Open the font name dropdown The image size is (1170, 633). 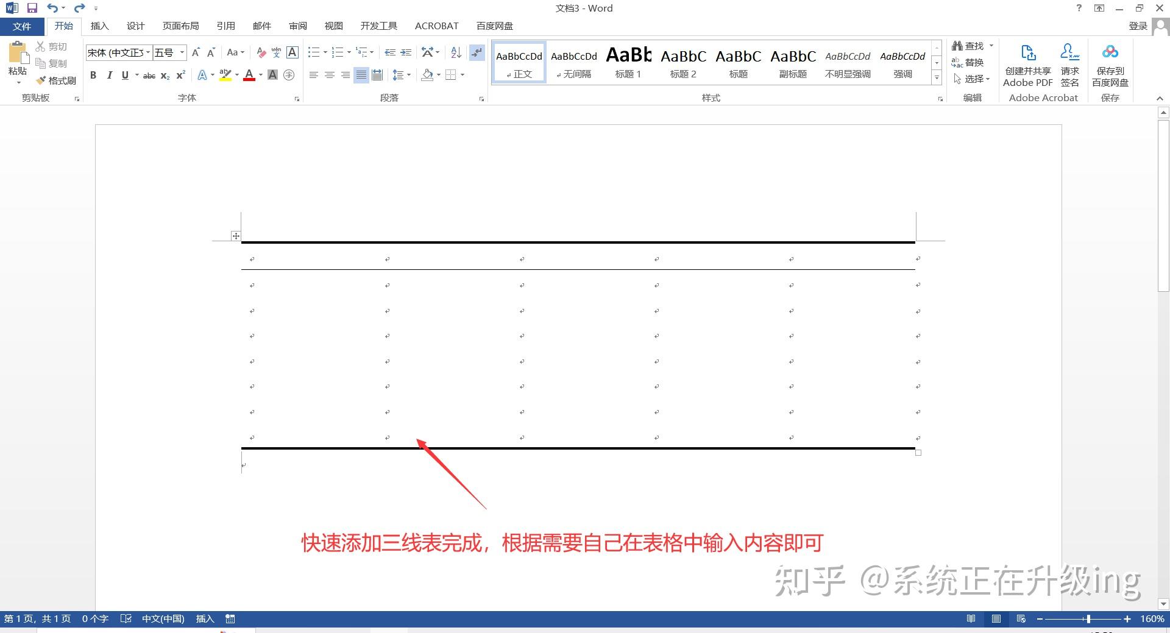tap(148, 53)
